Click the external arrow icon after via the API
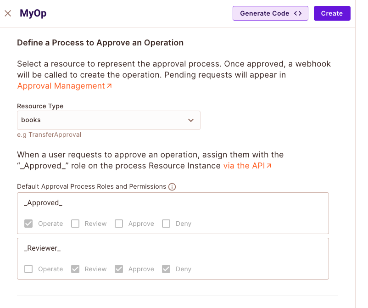The width and height of the screenshot is (368, 308). (x=269, y=166)
